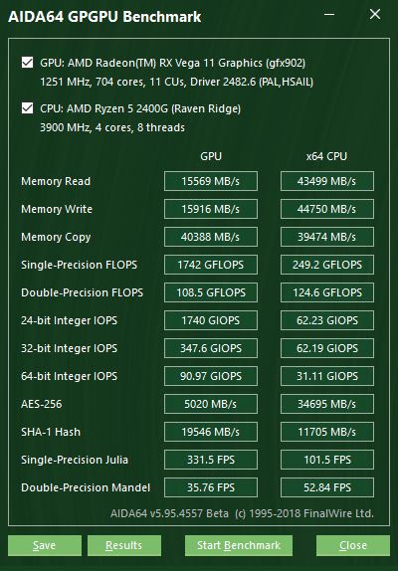The width and height of the screenshot is (398, 571).
Task: Select CPU Double-Precision FLOPS 124.6 GFLOPS box
Action: [x=327, y=292]
